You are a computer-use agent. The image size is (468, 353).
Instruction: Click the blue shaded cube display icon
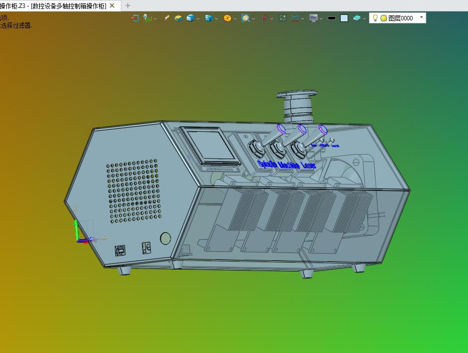coord(190,18)
